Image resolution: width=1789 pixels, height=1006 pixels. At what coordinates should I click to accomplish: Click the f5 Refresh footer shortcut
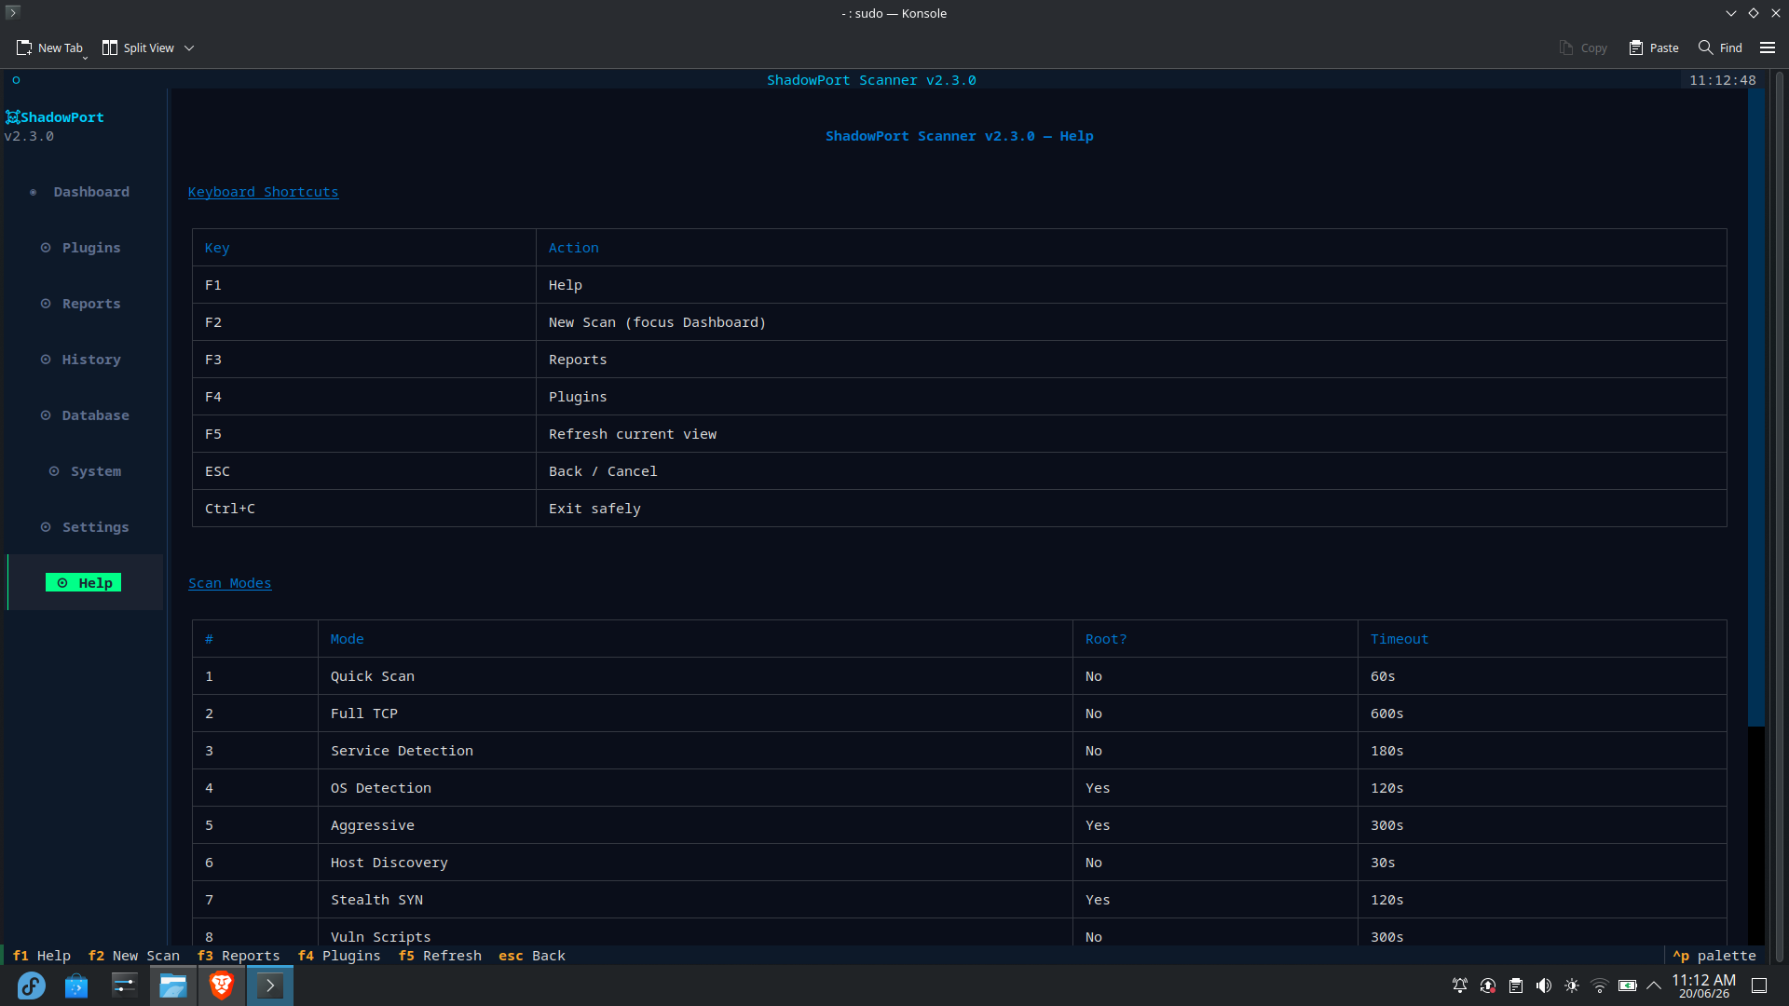coord(440,956)
